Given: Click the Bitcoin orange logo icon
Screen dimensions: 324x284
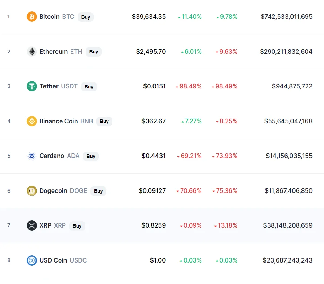Looking at the screenshot, I should pyautogui.click(x=32, y=17).
